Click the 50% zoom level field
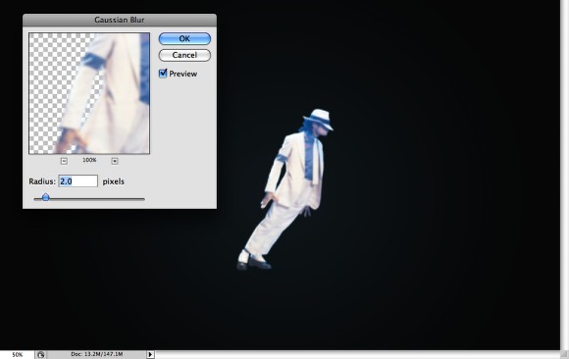This screenshot has width=569, height=359. [17, 355]
